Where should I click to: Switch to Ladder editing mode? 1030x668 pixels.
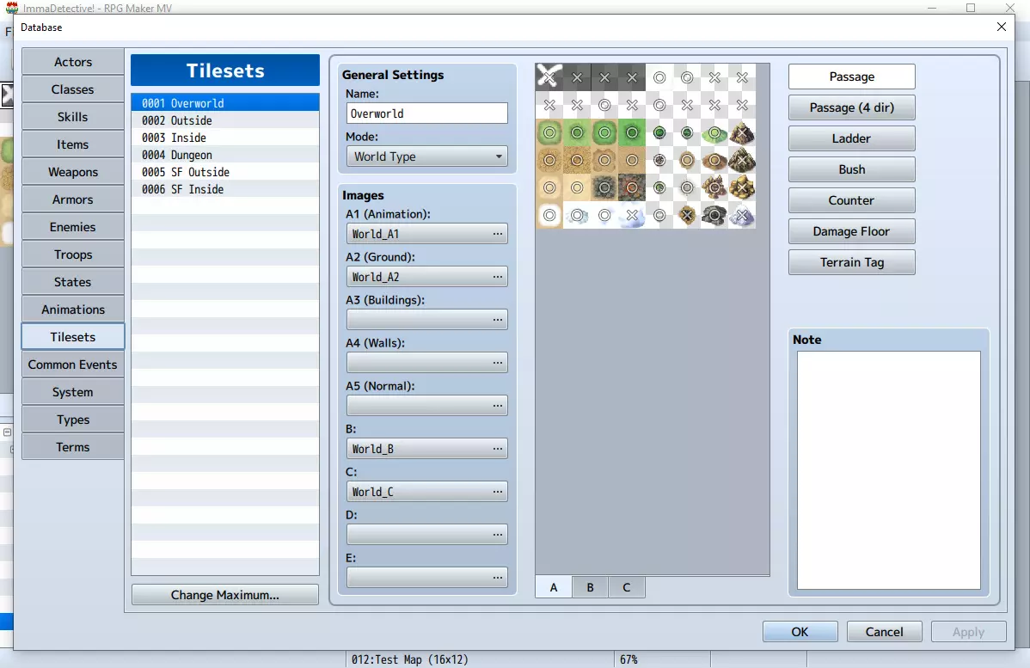click(851, 138)
